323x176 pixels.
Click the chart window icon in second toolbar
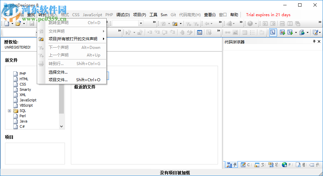[x=199, y=32]
